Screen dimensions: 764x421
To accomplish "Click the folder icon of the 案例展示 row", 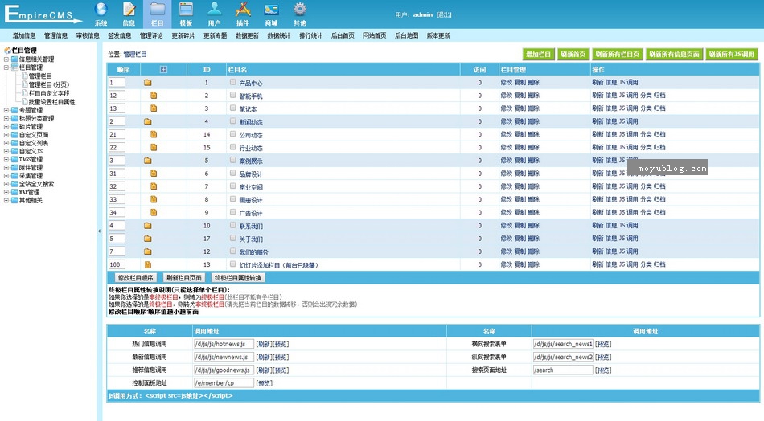I will 148,161.
